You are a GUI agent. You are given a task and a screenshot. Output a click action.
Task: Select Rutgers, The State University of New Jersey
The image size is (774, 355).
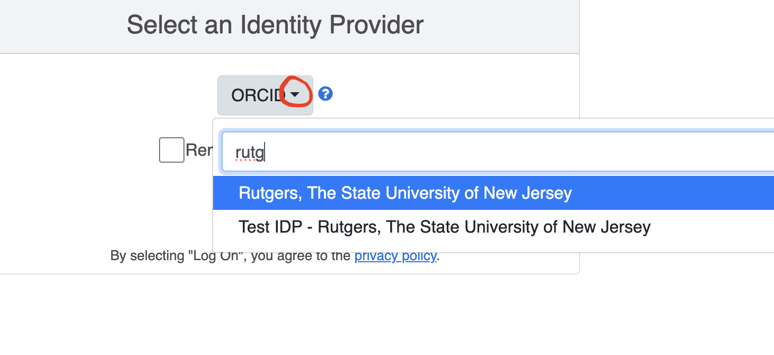point(493,193)
